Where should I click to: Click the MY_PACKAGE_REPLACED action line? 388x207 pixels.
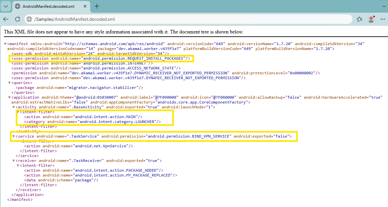click(x=101, y=175)
